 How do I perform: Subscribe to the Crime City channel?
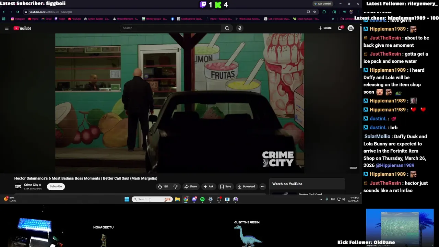pyautogui.click(x=56, y=186)
